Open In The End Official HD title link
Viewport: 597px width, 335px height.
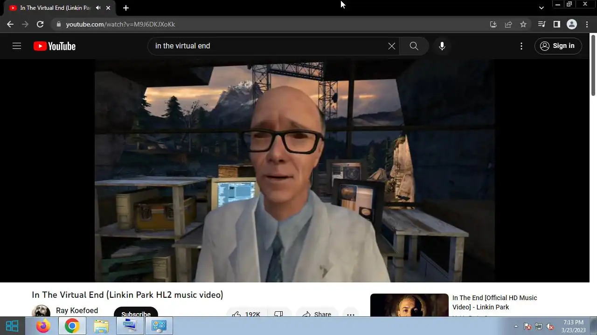coord(495,302)
